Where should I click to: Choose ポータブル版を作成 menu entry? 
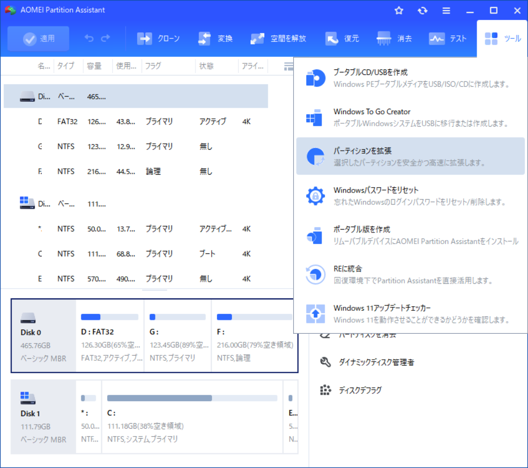point(410,235)
